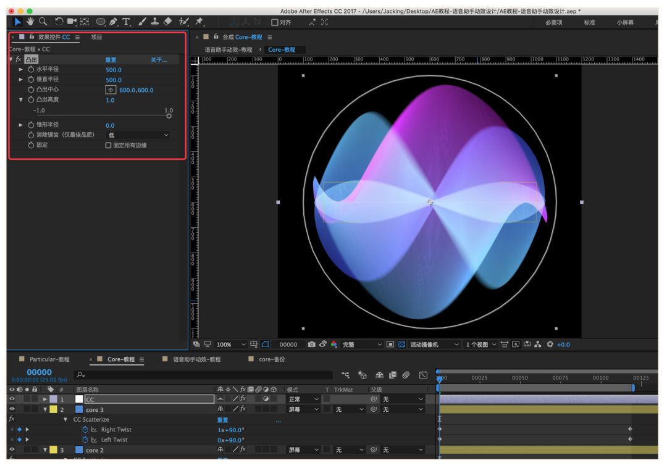Click the 500.0 value of 水平半径
The image size is (667, 468).
(114, 70)
